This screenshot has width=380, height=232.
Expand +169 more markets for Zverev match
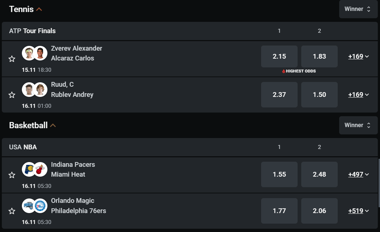click(x=358, y=56)
